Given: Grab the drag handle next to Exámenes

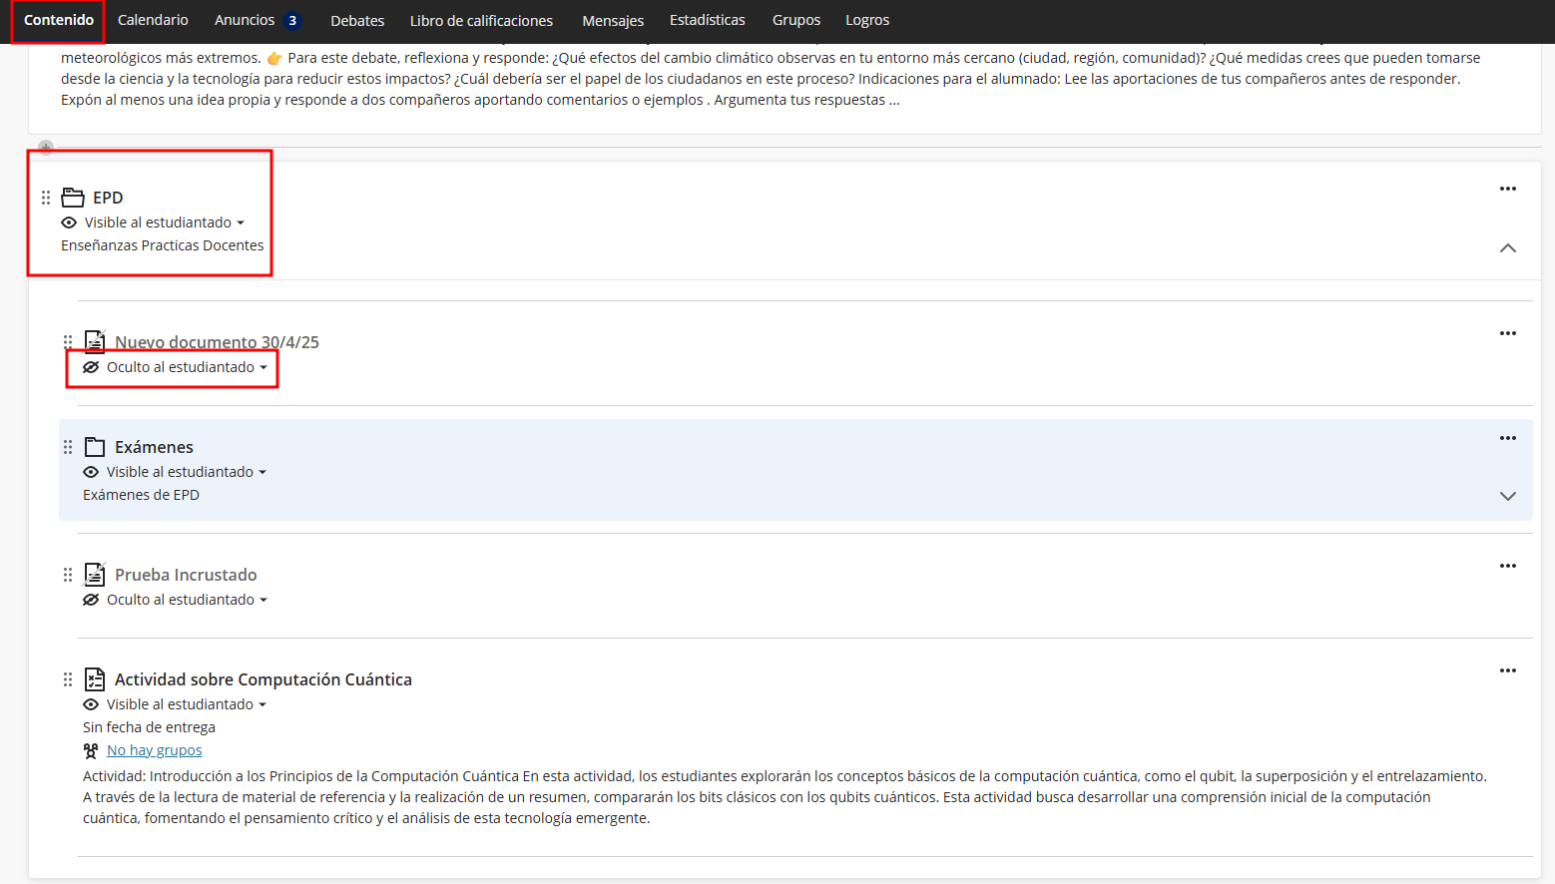Looking at the screenshot, I should click(68, 447).
